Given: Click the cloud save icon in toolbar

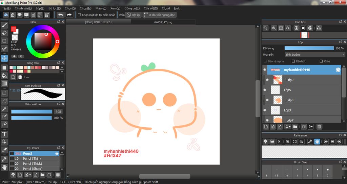Looking at the screenshot, I should 6,15.
